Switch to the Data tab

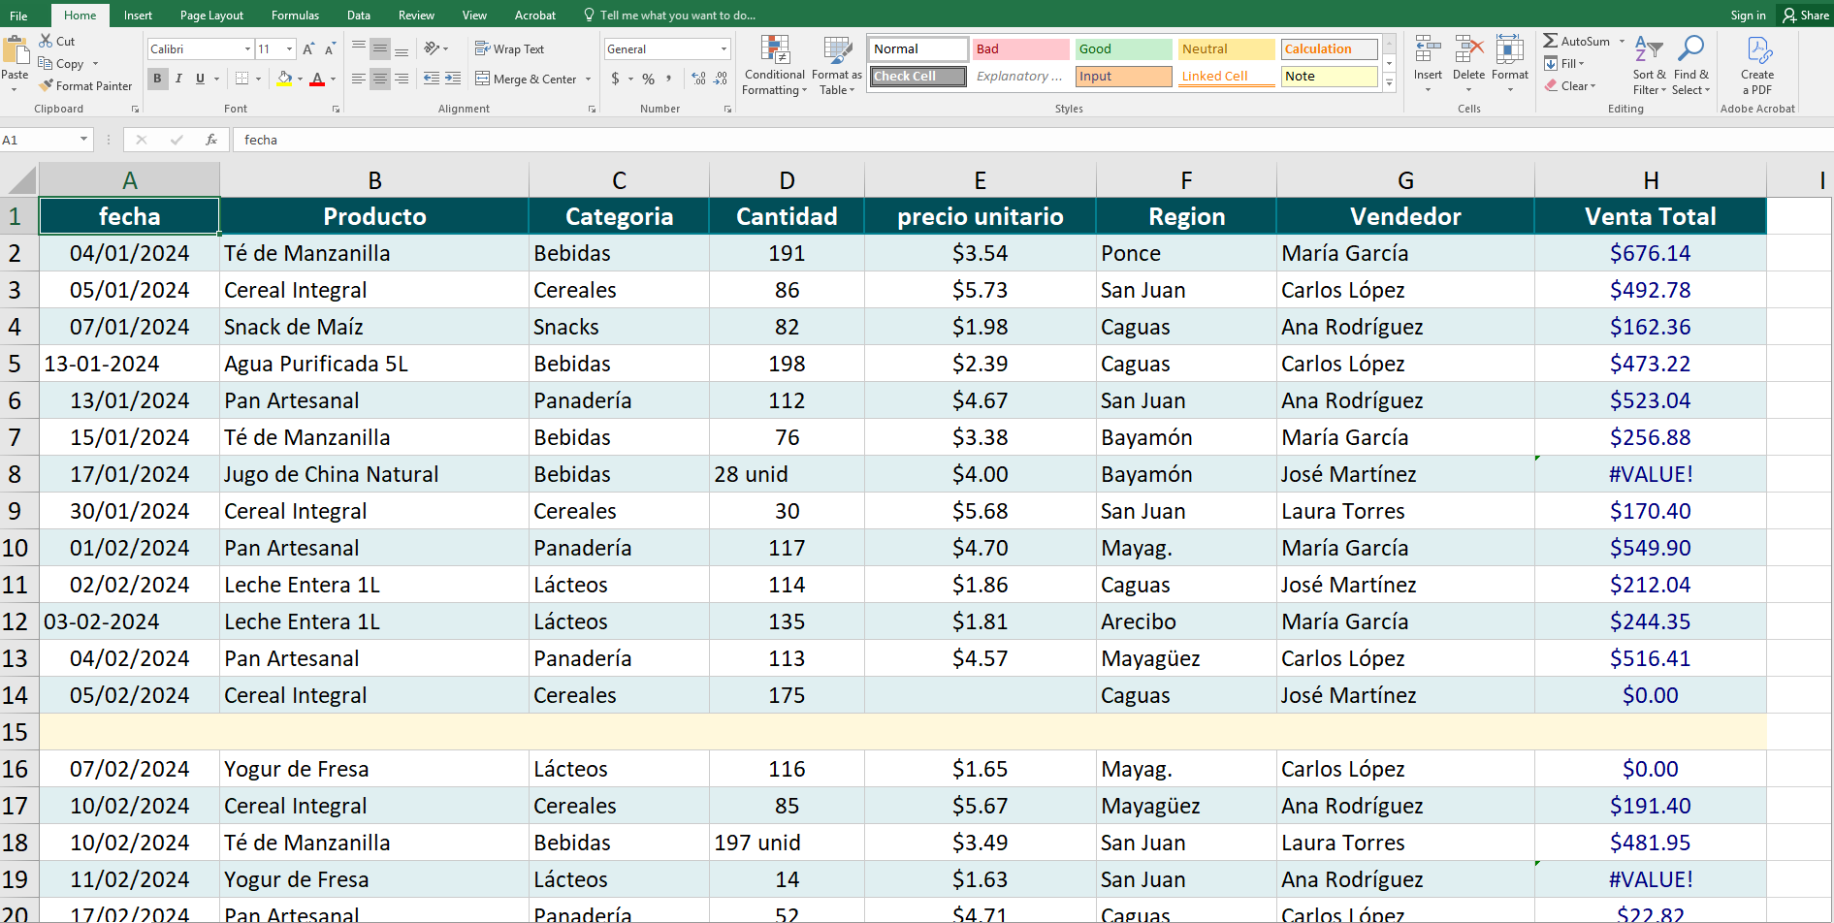point(359,16)
